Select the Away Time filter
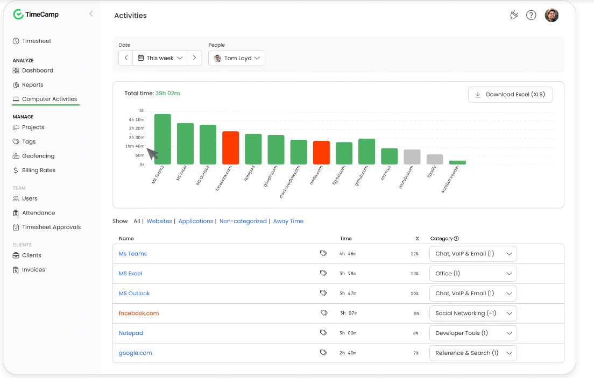594x378 pixels. 288,221
